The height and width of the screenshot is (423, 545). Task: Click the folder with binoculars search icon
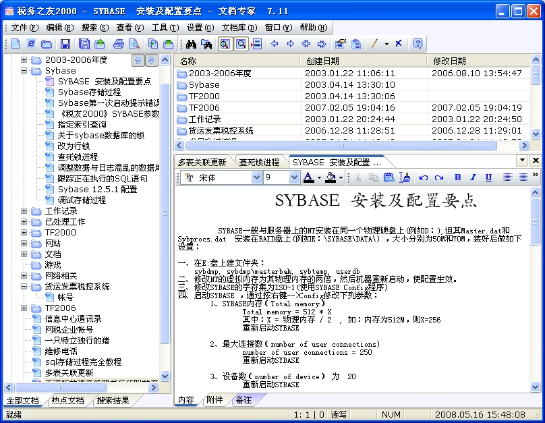(x=206, y=44)
